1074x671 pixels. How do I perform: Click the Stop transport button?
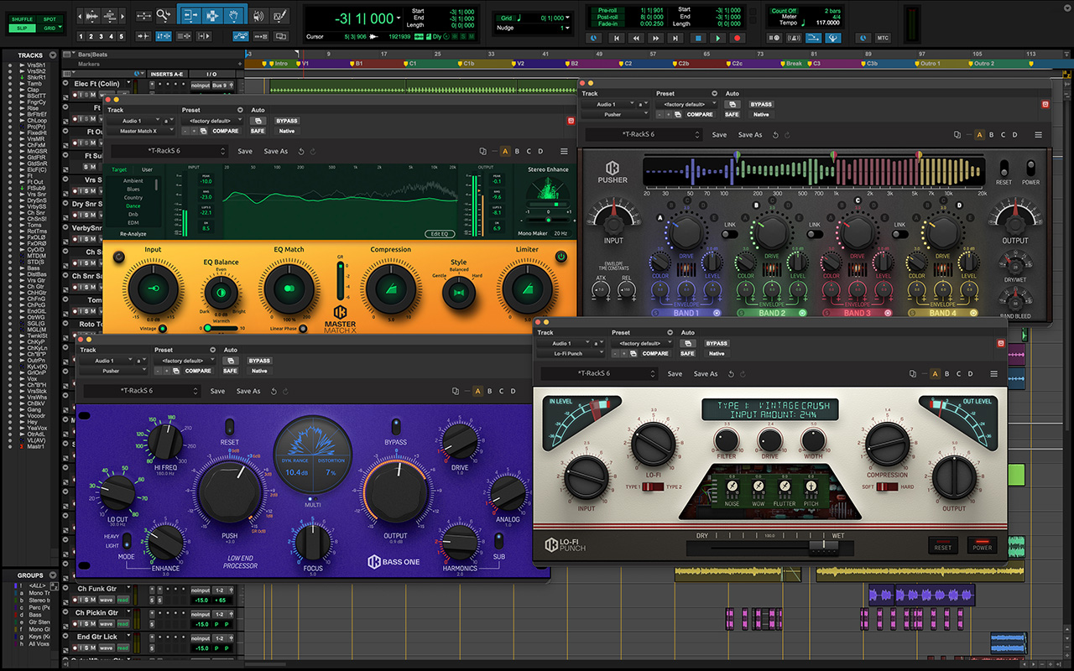tap(697, 38)
